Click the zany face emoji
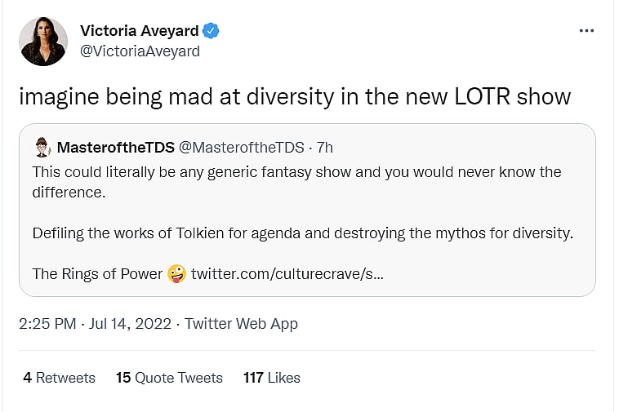 [x=176, y=274]
